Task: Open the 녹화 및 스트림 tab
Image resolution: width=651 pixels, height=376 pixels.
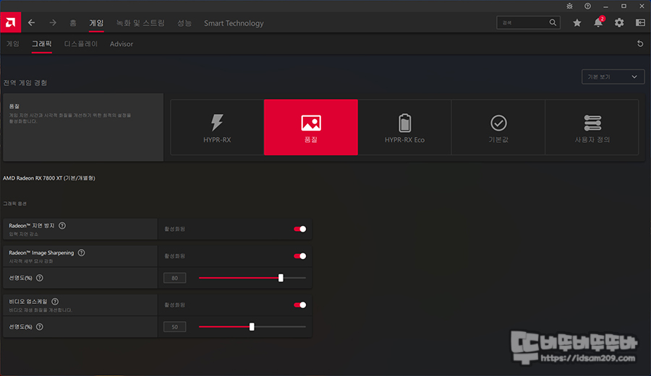Action: (140, 23)
